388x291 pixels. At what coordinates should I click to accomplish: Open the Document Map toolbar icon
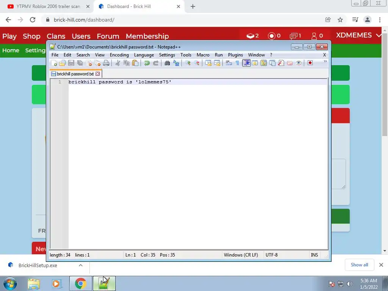tap(264, 63)
